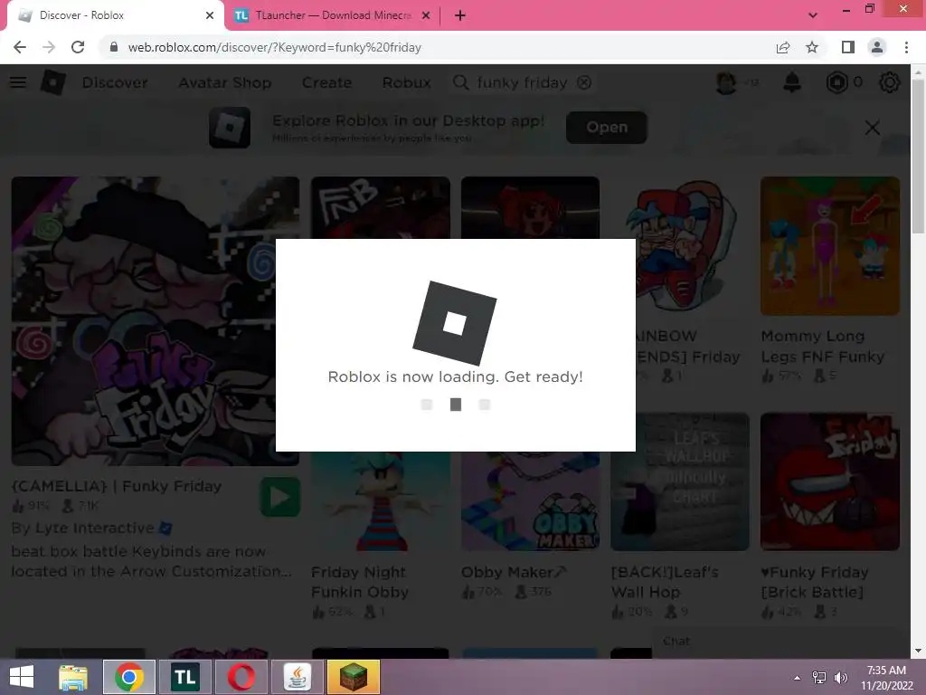Click the padlock site info icon
The image size is (926, 695).
[x=114, y=47]
